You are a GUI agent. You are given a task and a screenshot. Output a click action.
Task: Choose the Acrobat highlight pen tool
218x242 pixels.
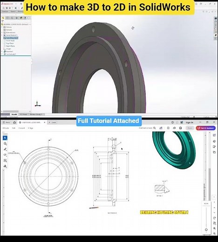[x=5, y=149]
